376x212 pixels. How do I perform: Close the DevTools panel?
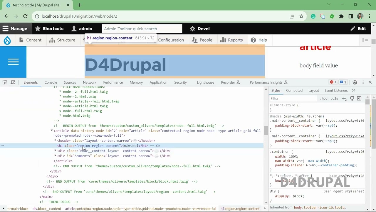pyautogui.click(x=370, y=82)
